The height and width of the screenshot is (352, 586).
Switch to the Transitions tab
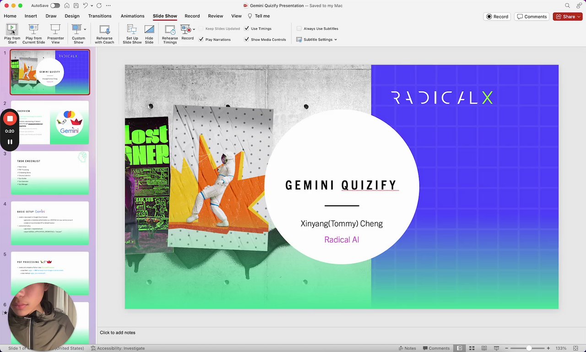click(x=100, y=16)
